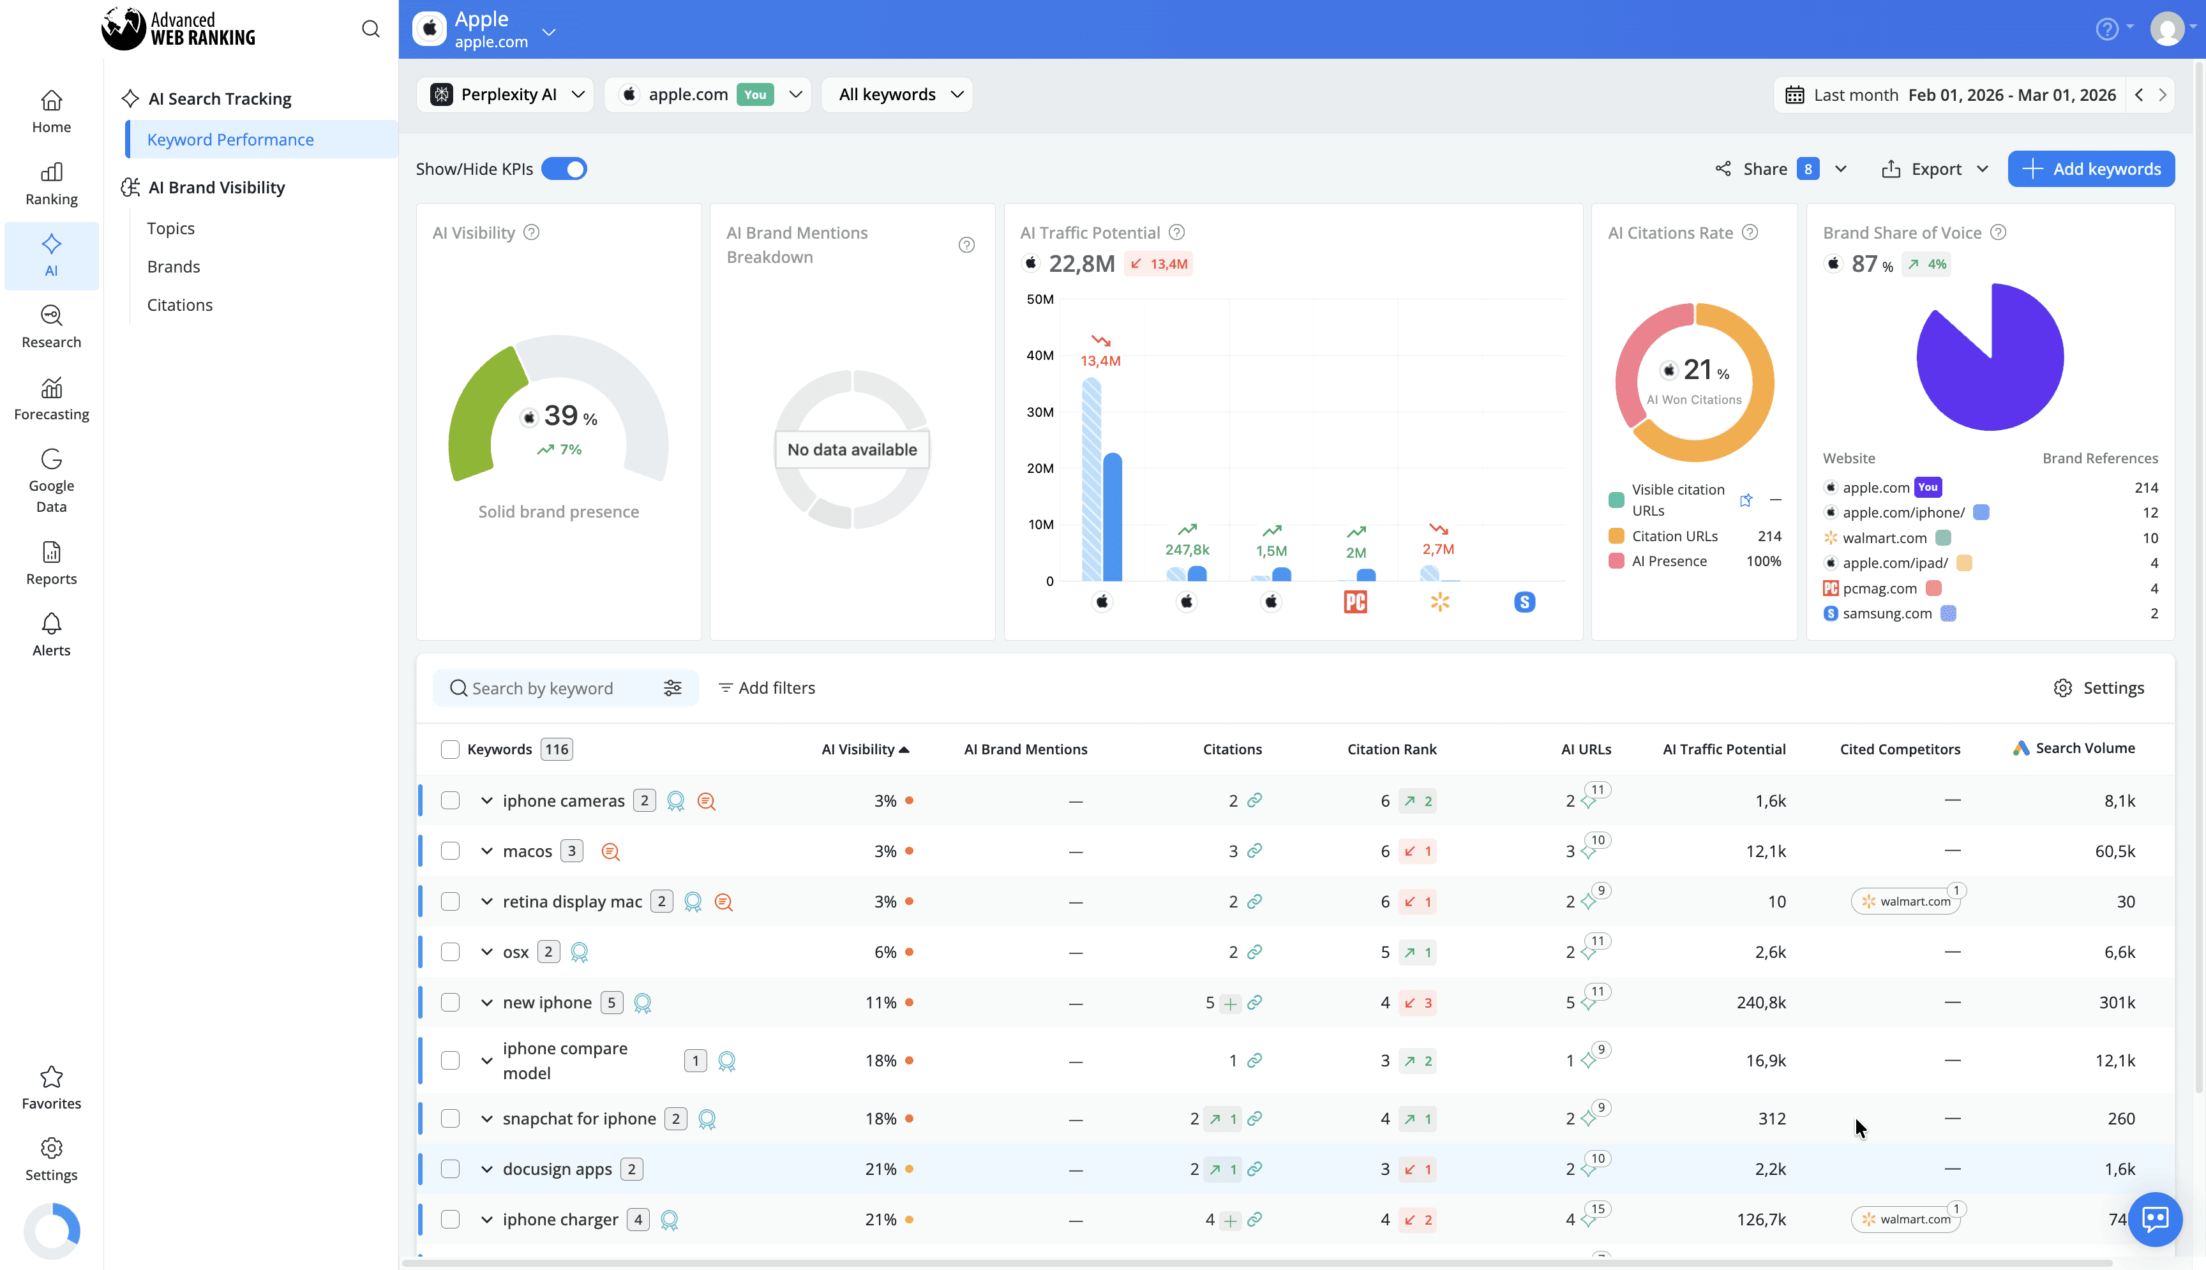Select all keywords via the header checkbox

click(450, 749)
